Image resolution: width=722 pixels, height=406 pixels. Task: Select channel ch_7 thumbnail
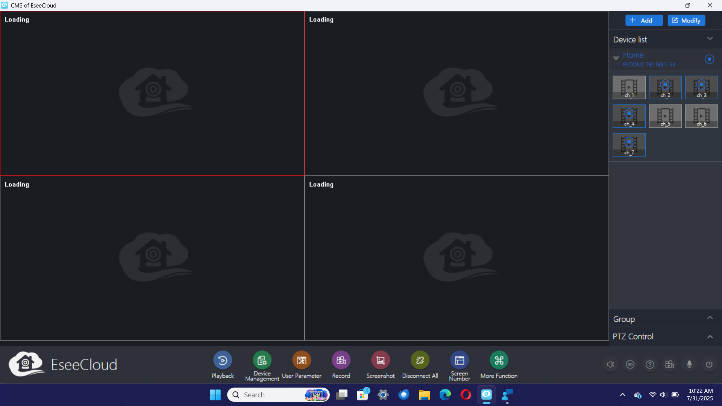coord(629,145)
